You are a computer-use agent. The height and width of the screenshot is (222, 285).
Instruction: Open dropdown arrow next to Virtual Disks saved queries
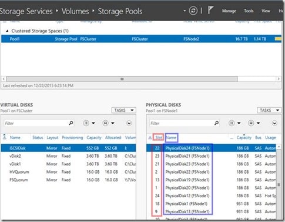113,123
